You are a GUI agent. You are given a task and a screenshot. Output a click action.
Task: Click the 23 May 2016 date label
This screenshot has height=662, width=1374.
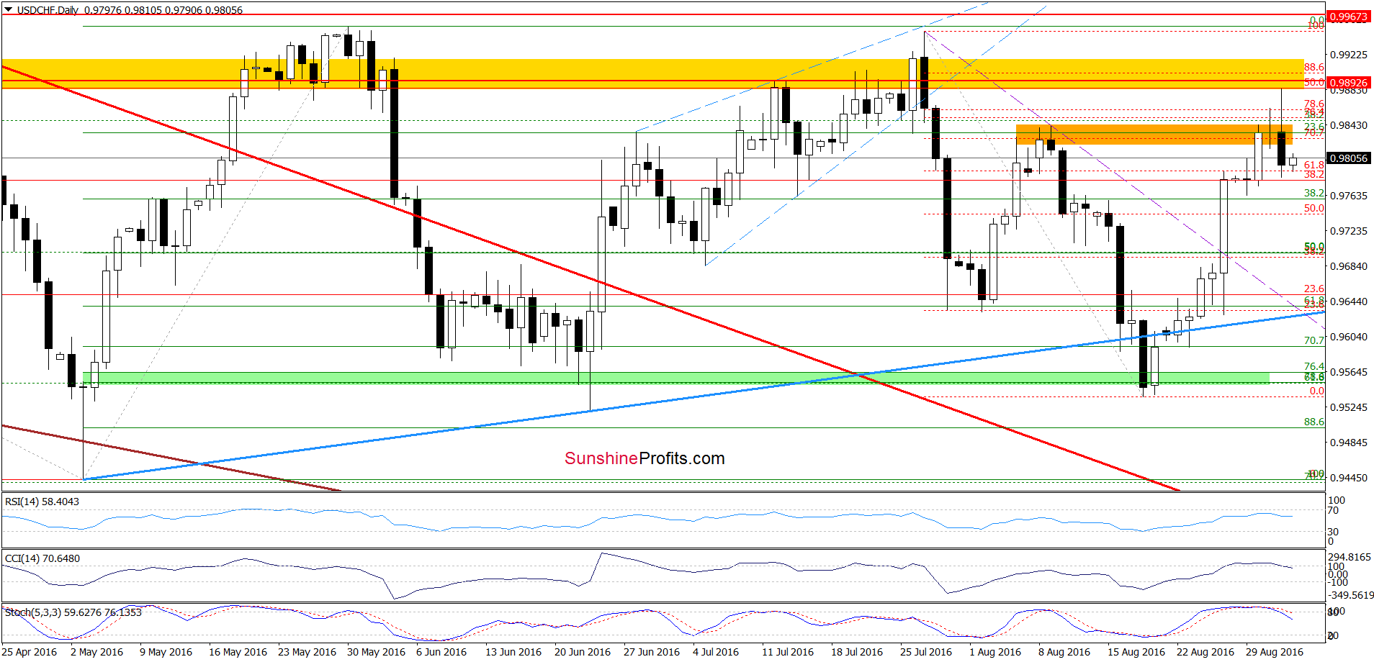pyautogui.click(x=307, y=652)
